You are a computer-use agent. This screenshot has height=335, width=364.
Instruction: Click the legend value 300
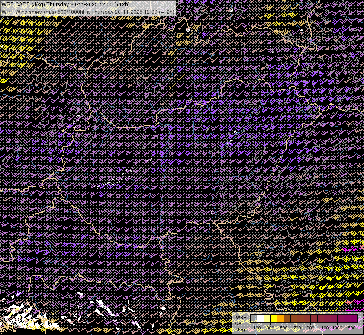(270, 328)
